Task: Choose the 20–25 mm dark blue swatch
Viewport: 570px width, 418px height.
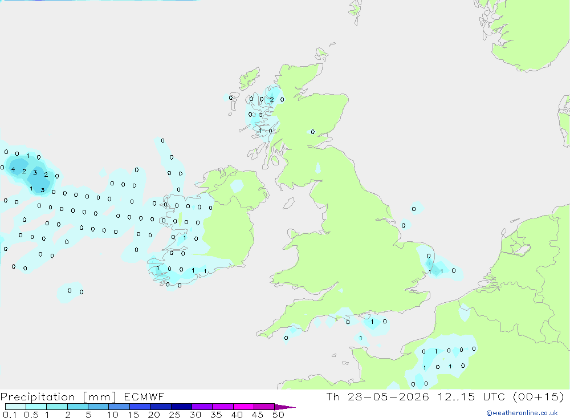Action: pos(161,407)
